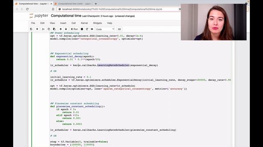Click the initial_learning_rate = 0.1 line
Screen dimensions: 263x147
point(71,77)
